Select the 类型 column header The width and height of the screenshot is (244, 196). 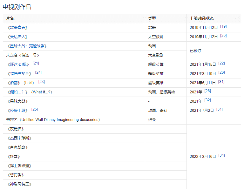pyautogui.click(x=166, y=18)
